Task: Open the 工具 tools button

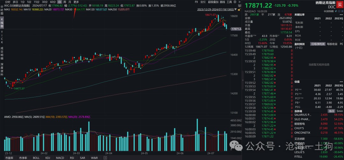Action: coord(229,2)
